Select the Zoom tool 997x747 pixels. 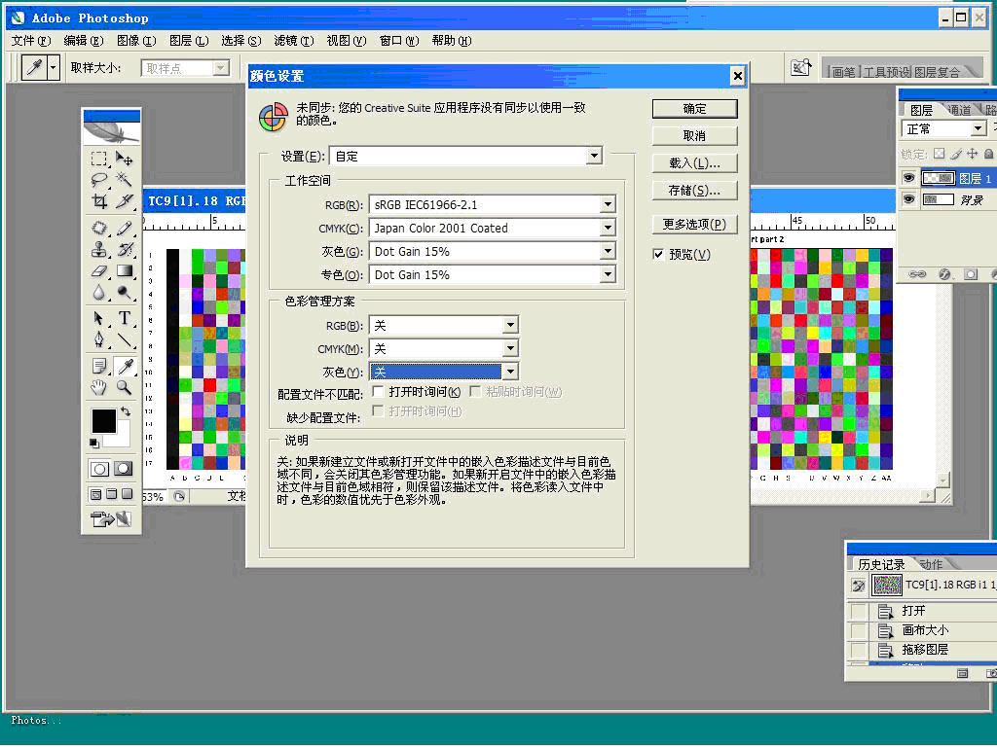tap(125, 387)
